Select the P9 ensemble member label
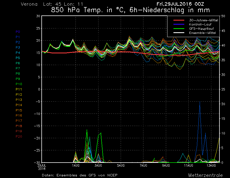Screen dimensions: 230x178 tap(18, 79)
